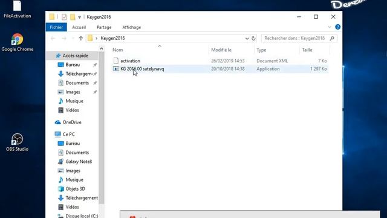Open Vidéos under Ce PC

(x=72, y=207)
